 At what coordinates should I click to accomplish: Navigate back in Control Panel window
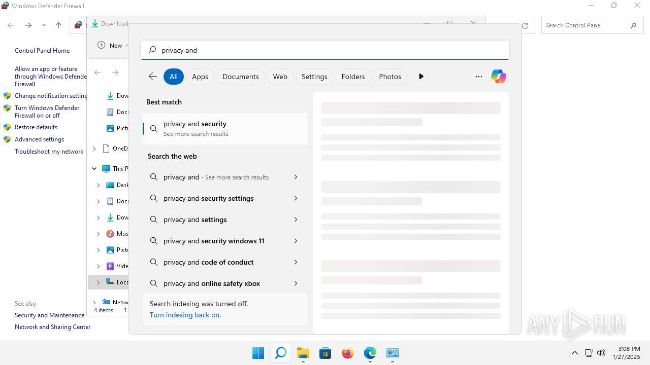tap(11, 25)
